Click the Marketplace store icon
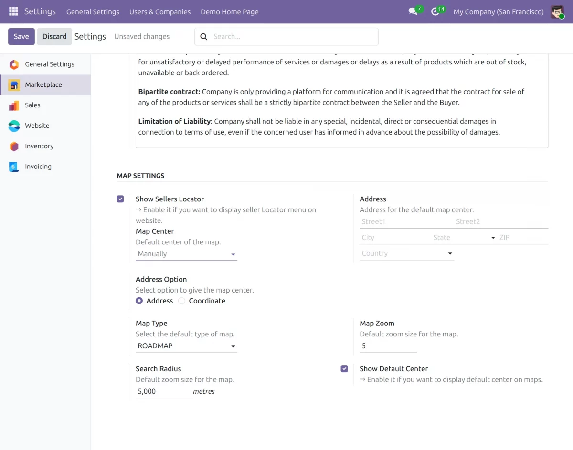The image size is (573, 450). point(14,85)
